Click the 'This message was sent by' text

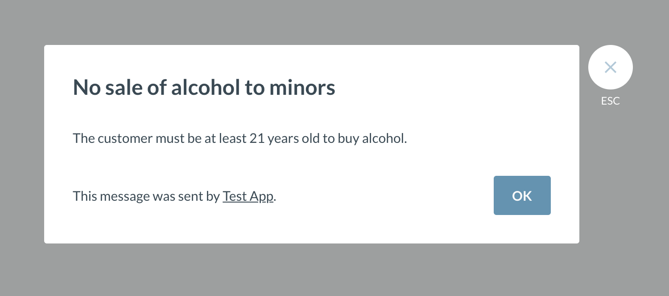(x=146, y=196)
